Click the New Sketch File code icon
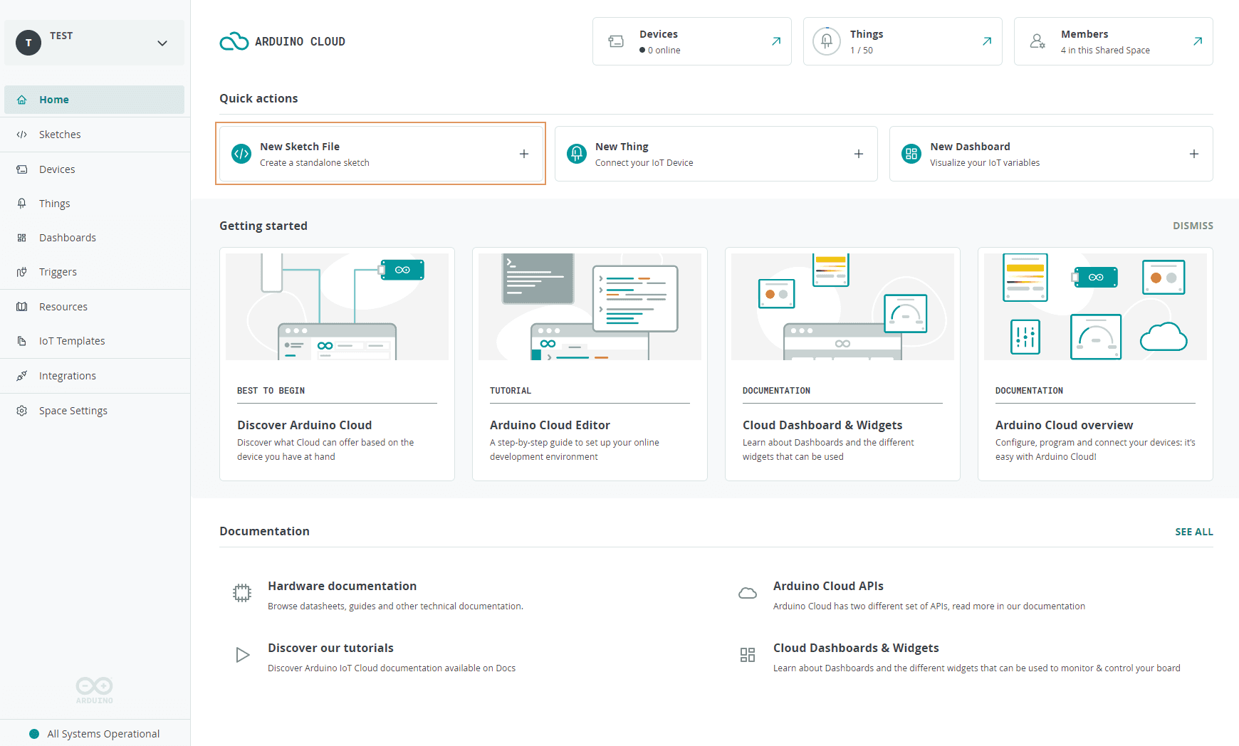The width and height of the screenshot is (1239, 746). 241,154
